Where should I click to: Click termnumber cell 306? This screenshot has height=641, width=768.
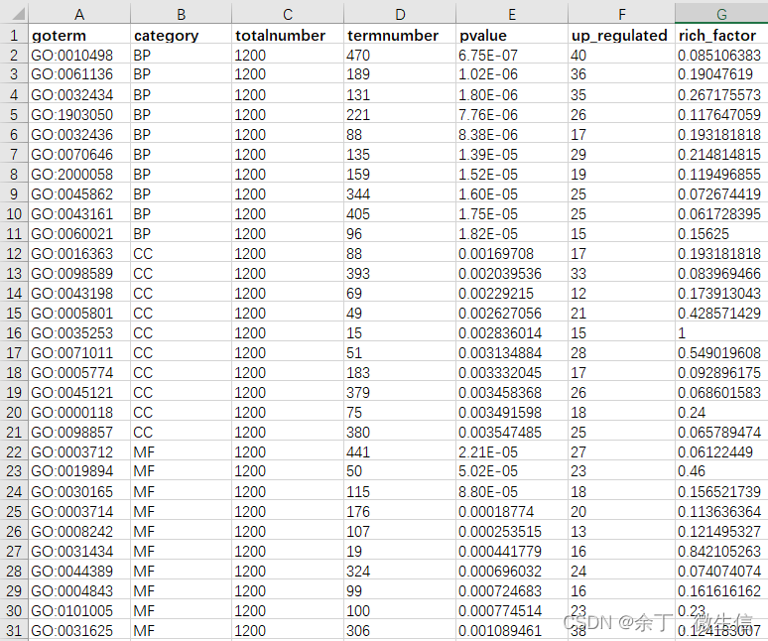[x=400, y=630]
